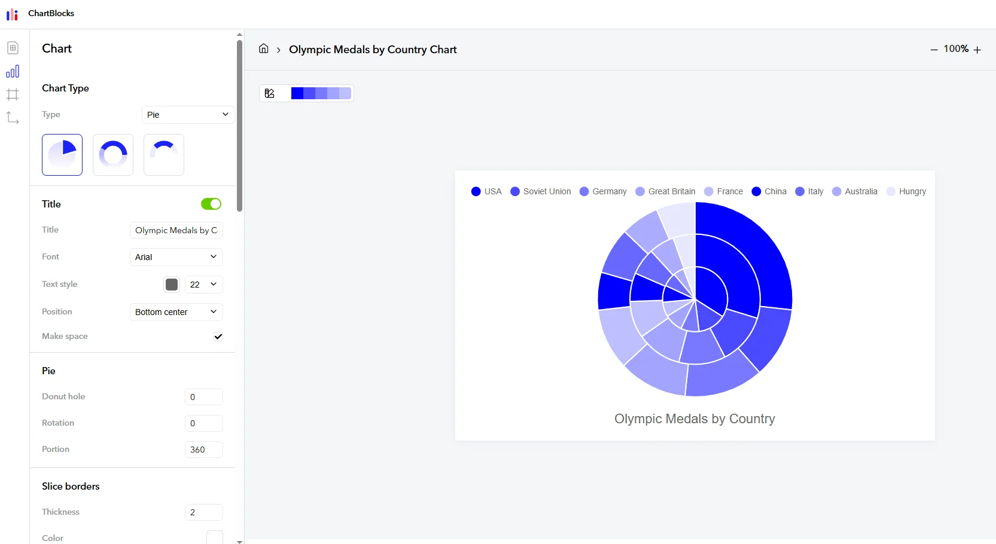Open the axes sidebar icon

tap(13, 118)
